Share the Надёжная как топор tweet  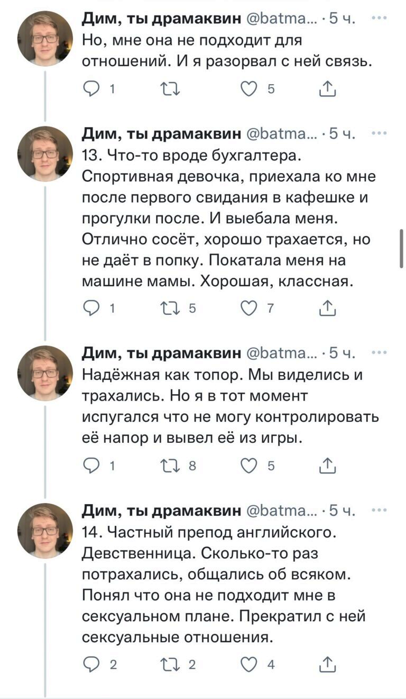point(328,466)
